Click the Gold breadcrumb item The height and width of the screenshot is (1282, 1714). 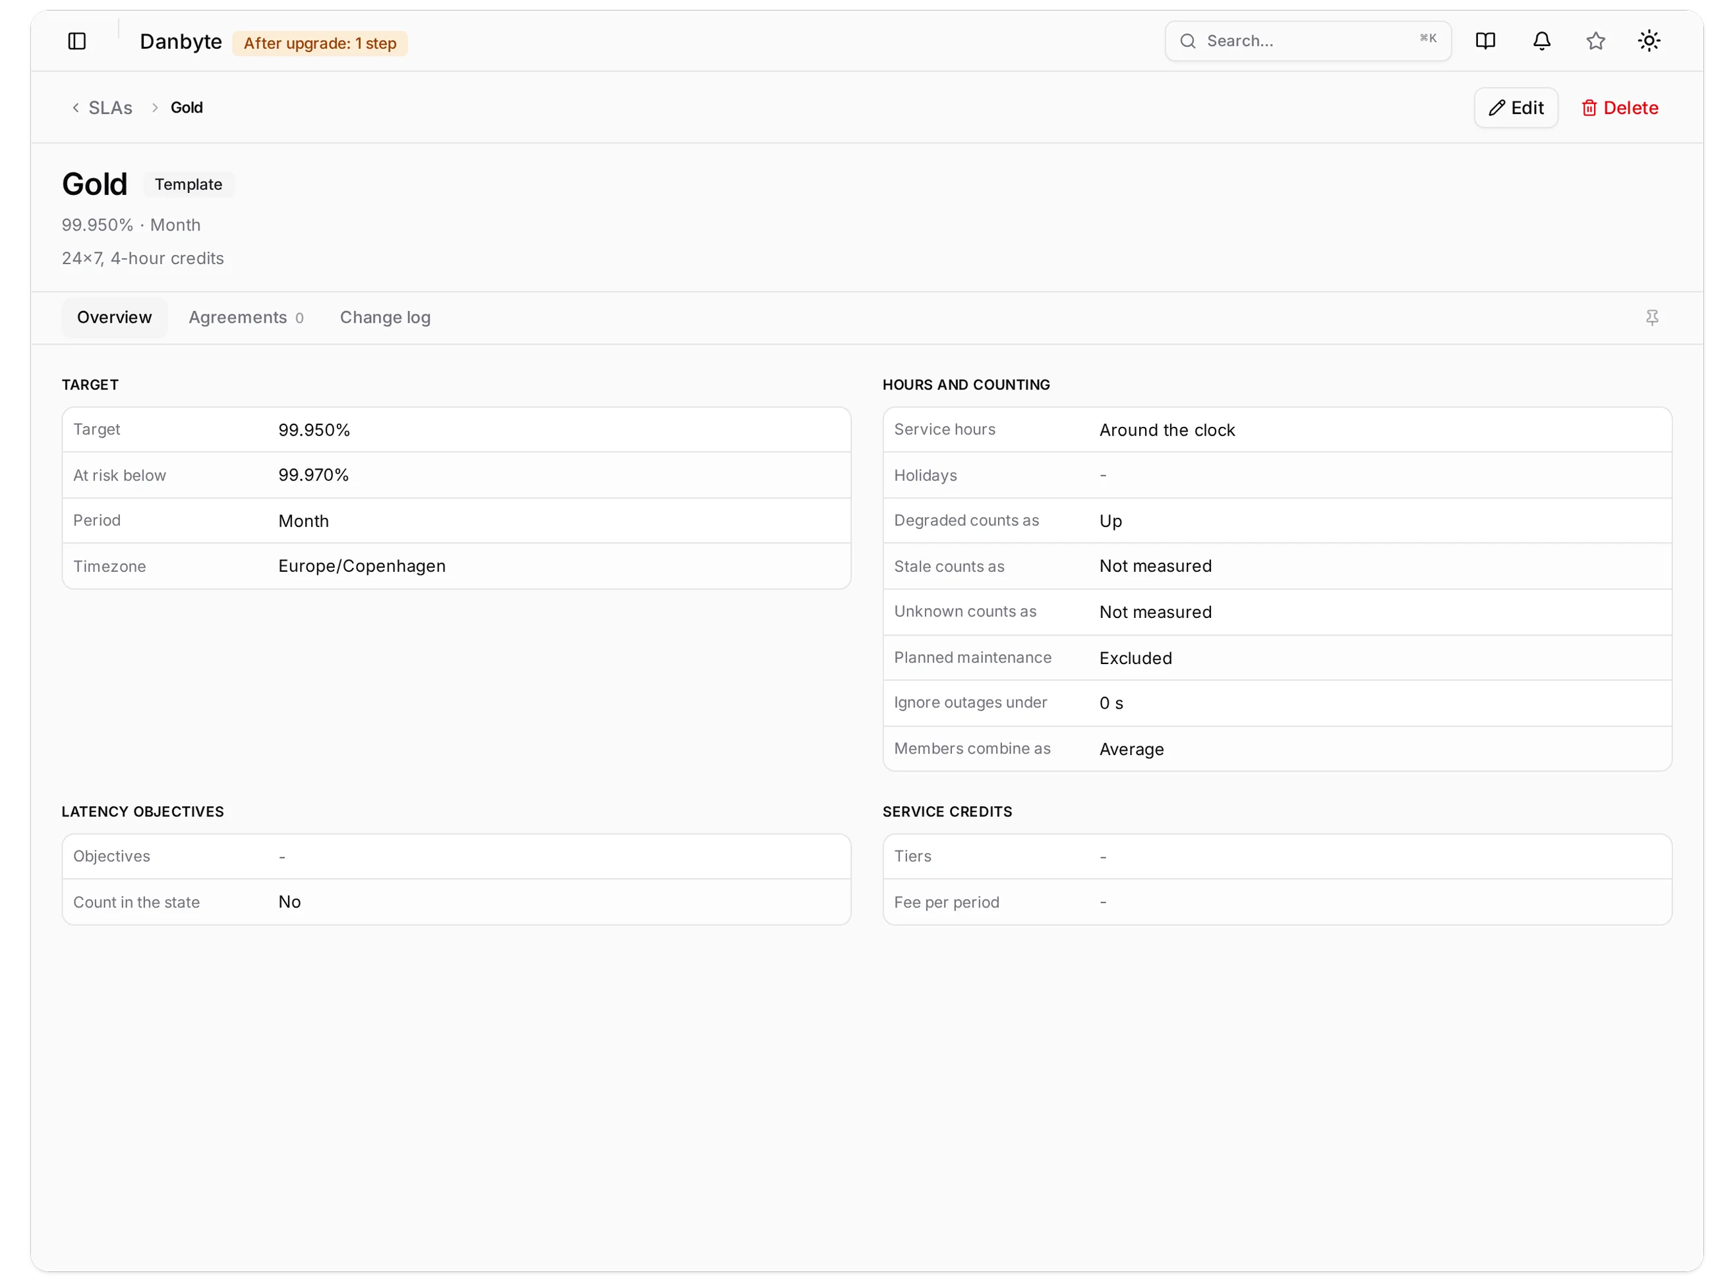(x=187, y=107)
